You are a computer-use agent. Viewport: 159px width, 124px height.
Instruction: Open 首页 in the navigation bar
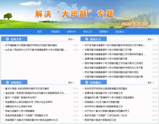40,32
